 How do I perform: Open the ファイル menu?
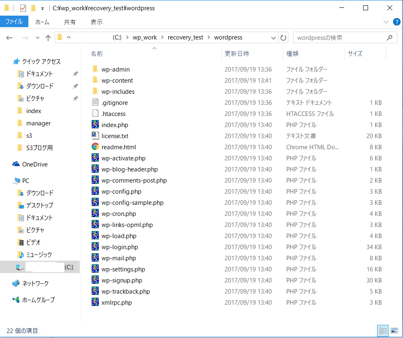click(x=14, y=22)
